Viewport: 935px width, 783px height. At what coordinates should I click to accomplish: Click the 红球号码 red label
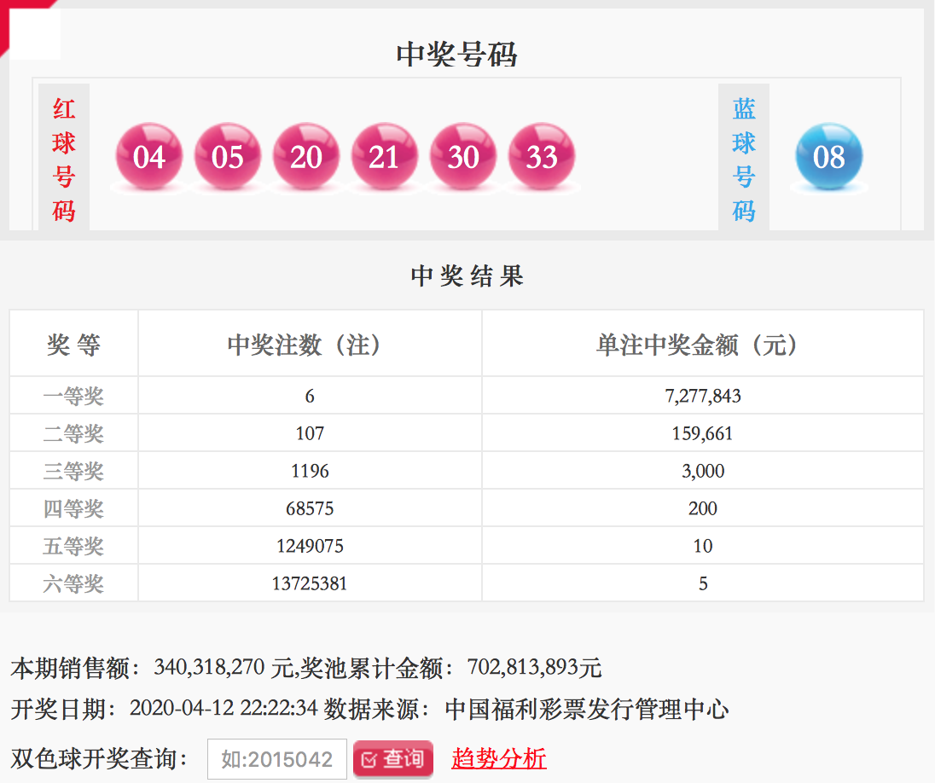coord(64,159)
